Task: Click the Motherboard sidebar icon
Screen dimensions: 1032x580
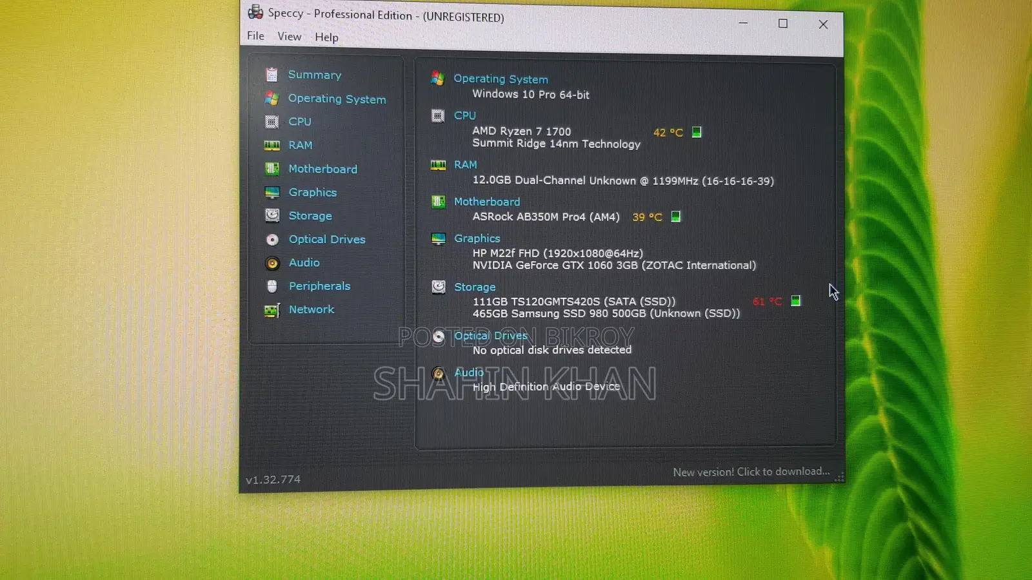Action: click(272, 169)
